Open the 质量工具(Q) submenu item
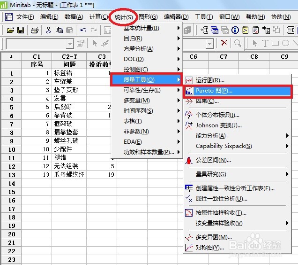The width and height of the screenshot is (298, 265). [x=146, y=80]
